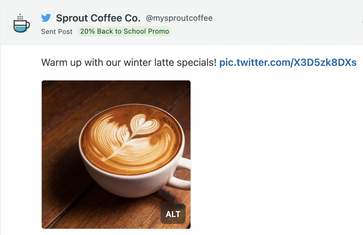
Task: Open the Sprout Coffee Co. profile name
Action: click(98, 18)
